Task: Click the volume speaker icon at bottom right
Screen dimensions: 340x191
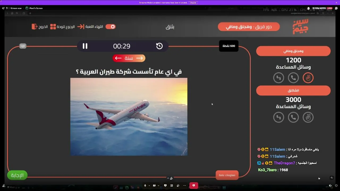Action: point(330,186)
